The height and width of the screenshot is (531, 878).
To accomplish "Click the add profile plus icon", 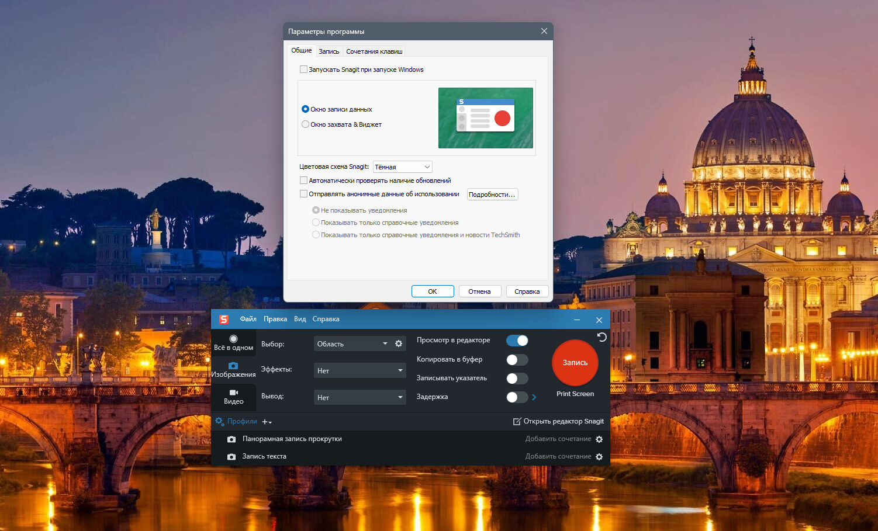I will coord(267,422).
